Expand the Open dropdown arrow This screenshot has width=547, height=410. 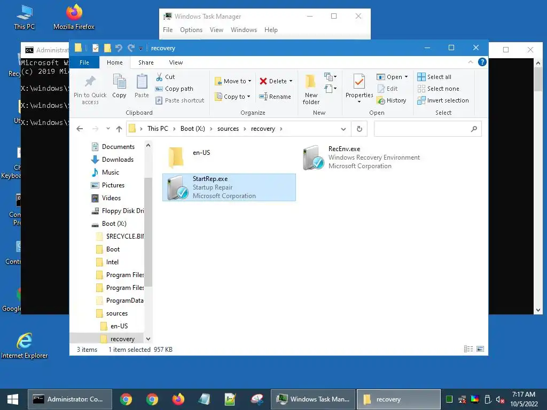[x=406, y=77]
